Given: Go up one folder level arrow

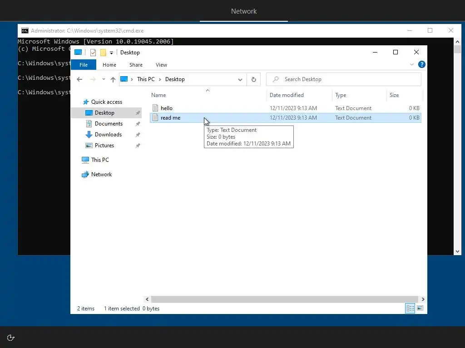Looking at the screenshot, I should pos(113,79).
